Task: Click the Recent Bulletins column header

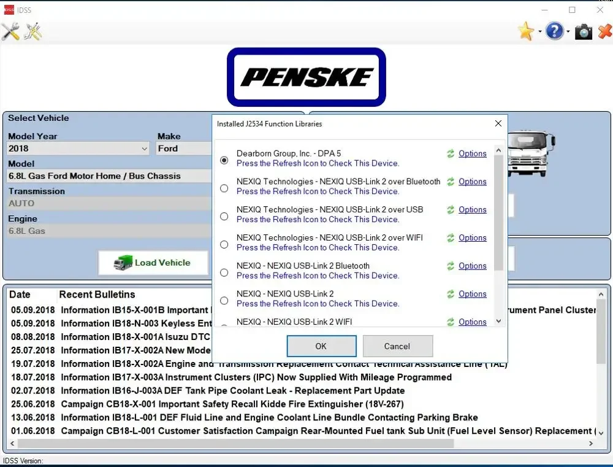Action: (97, 295)
